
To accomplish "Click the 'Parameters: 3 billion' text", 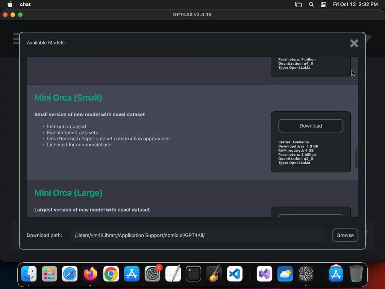I will click(x=297, y=155).
